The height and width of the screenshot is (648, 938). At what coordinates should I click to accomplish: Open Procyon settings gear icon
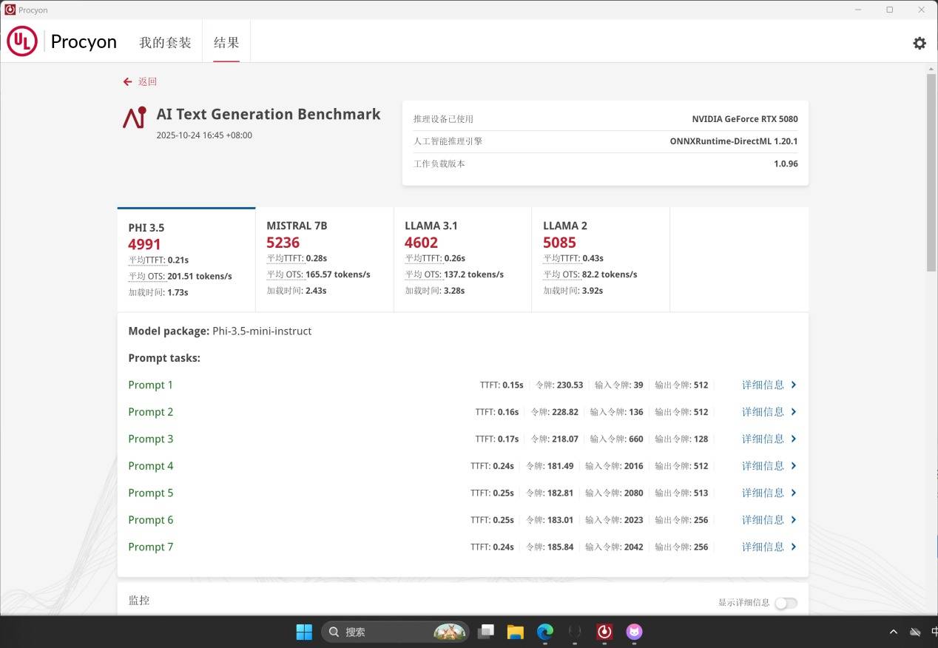(919, 43)
